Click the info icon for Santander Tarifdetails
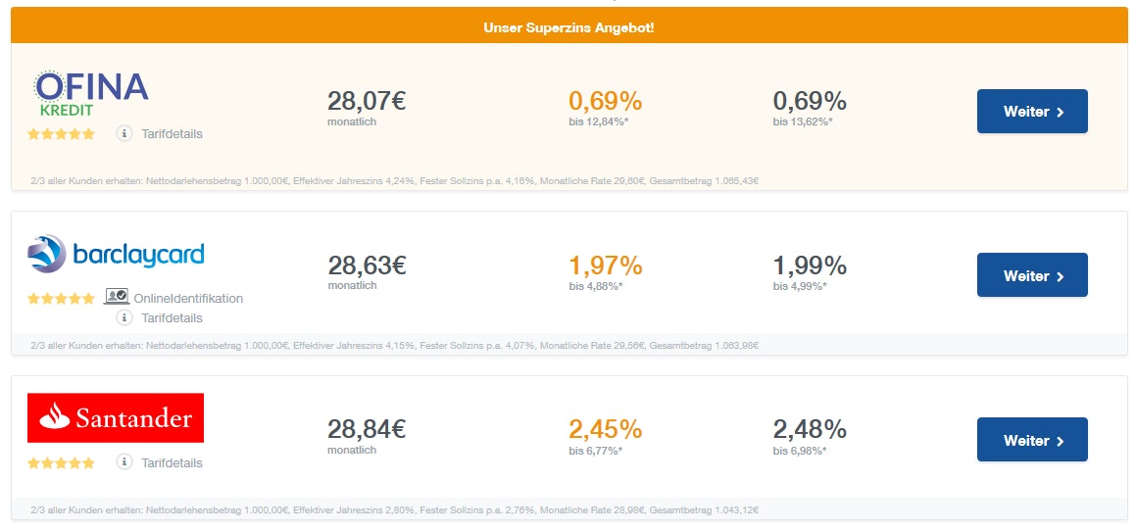 [x=124, y=462]
